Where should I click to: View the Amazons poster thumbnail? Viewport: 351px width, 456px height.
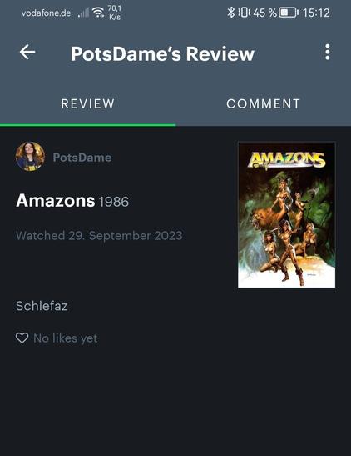(287, 214)
